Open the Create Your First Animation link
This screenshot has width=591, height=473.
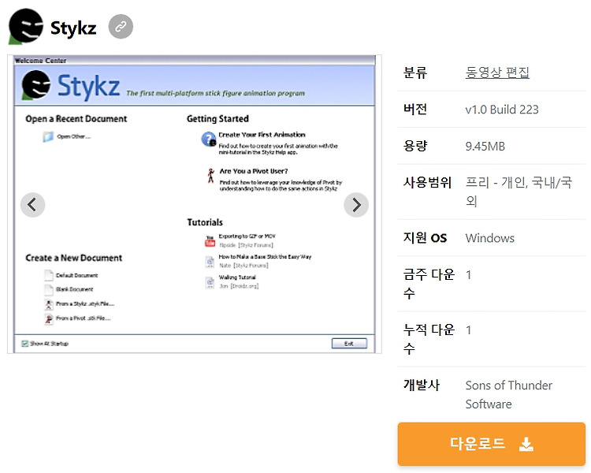262,135
